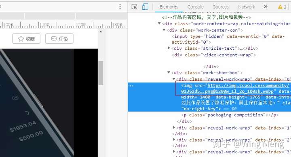
Task: Switch to the Console tab
Action: (x=196, y=7)
